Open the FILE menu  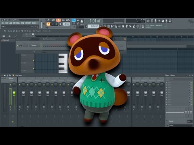(x=3, y=23)
